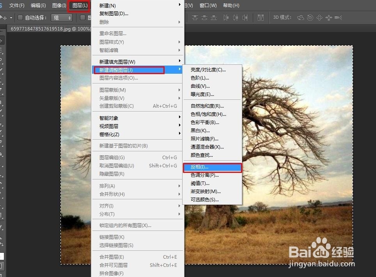Expand the 对齐(I) submenu
This screenshot has height=277, width=376.
click(179, 206)
